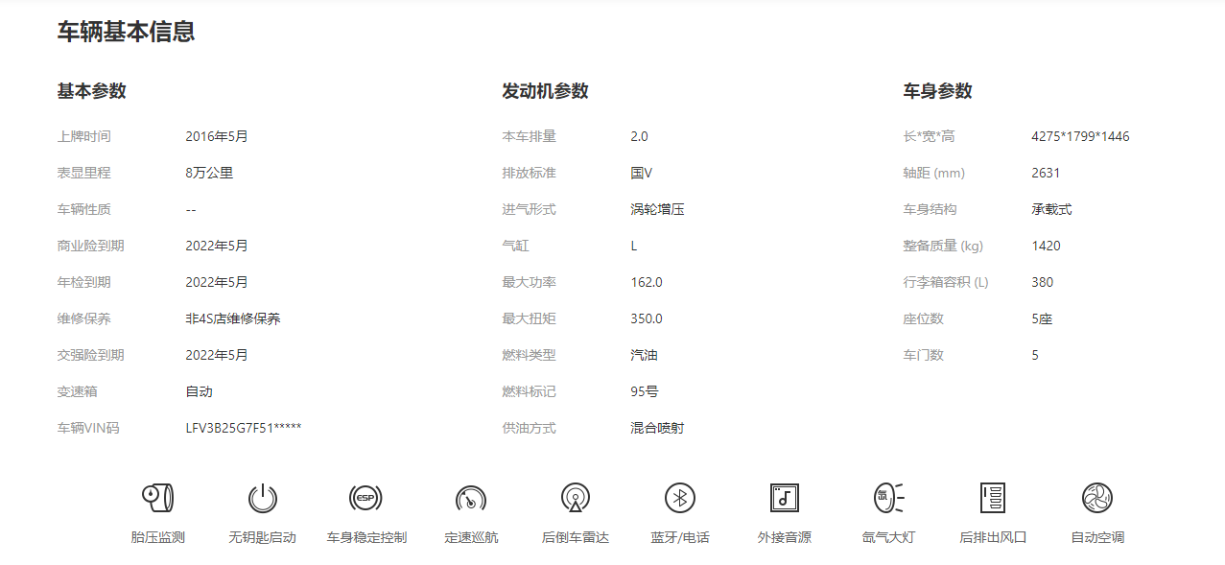Viewport: 1225px width, 565px height.
Task: Click the automatic air conditioning fan icon
Action: tap(1097, 498)
